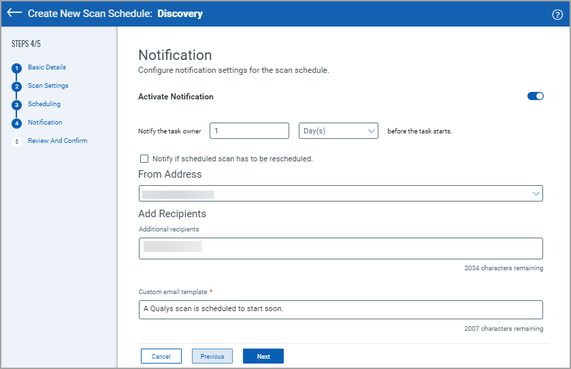This screenshot has height=369, width=571.
Task: Click the Previous button
Action: tap(212, 356)
